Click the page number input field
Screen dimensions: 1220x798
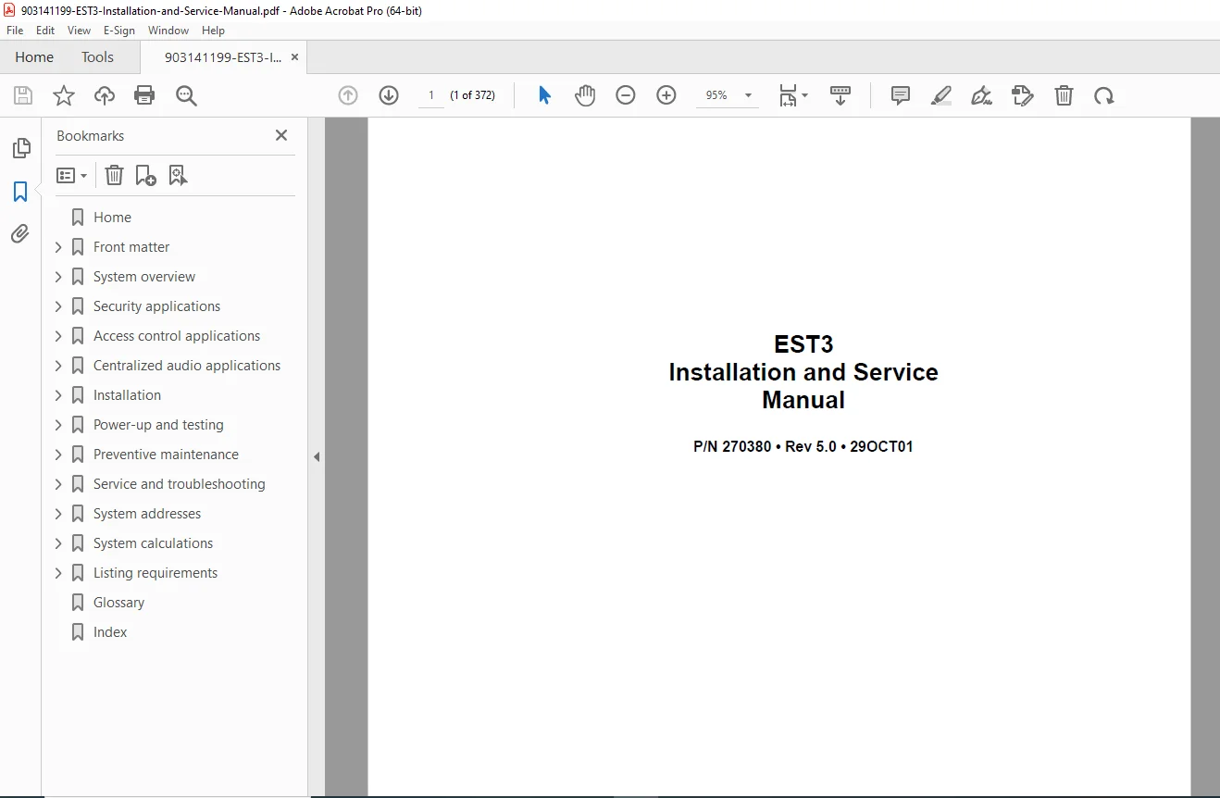(431, 95)
